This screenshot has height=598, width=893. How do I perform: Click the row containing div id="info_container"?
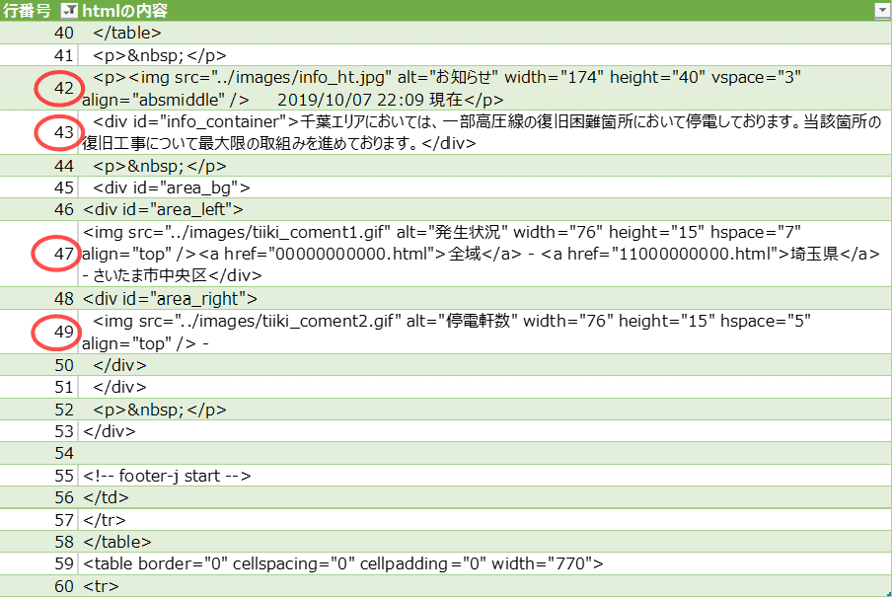395,132
